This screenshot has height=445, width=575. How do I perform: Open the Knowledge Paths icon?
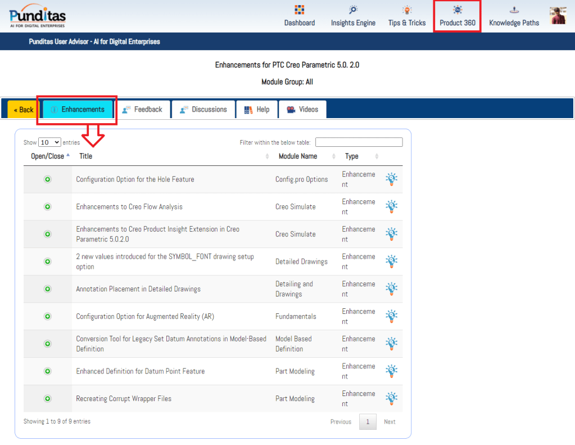(514, 10)
